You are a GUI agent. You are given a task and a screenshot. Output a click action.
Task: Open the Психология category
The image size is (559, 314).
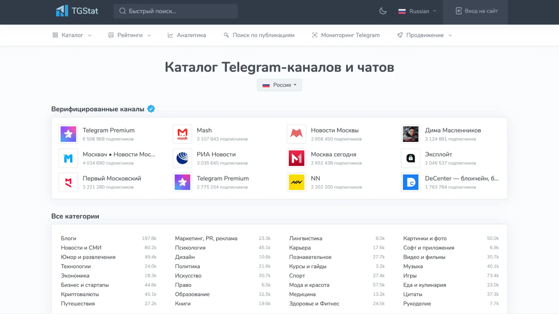pyautogui.click(x=190, y=247)
